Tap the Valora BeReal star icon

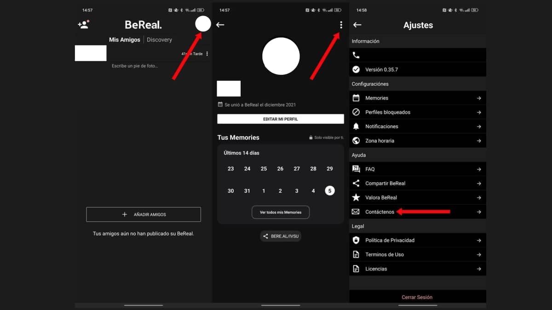point(356,197)
